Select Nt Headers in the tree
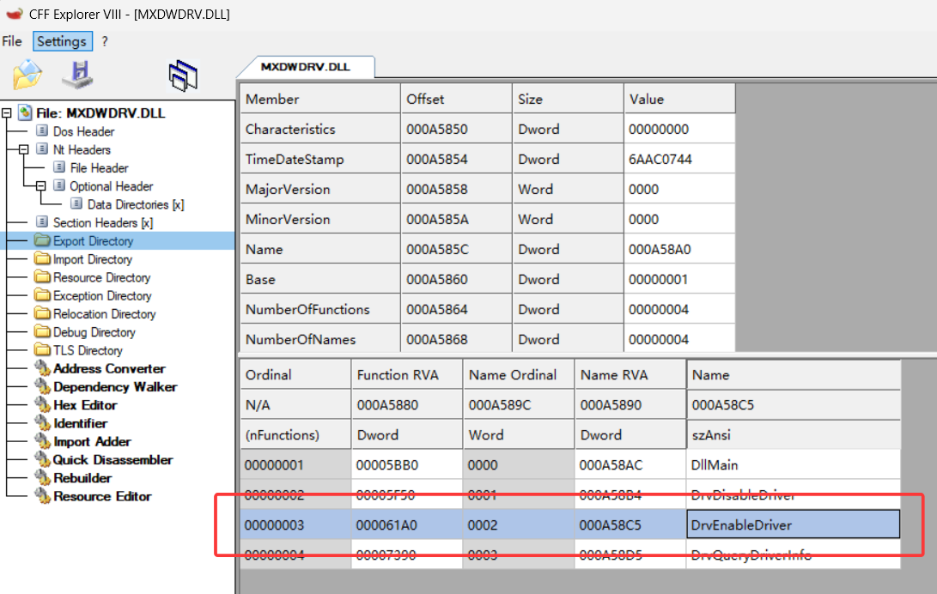The width and height of the screenshot is (937, 594). (82, 150)
